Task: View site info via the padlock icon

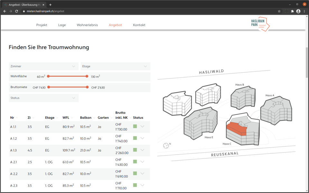Action: click(24, 11)
